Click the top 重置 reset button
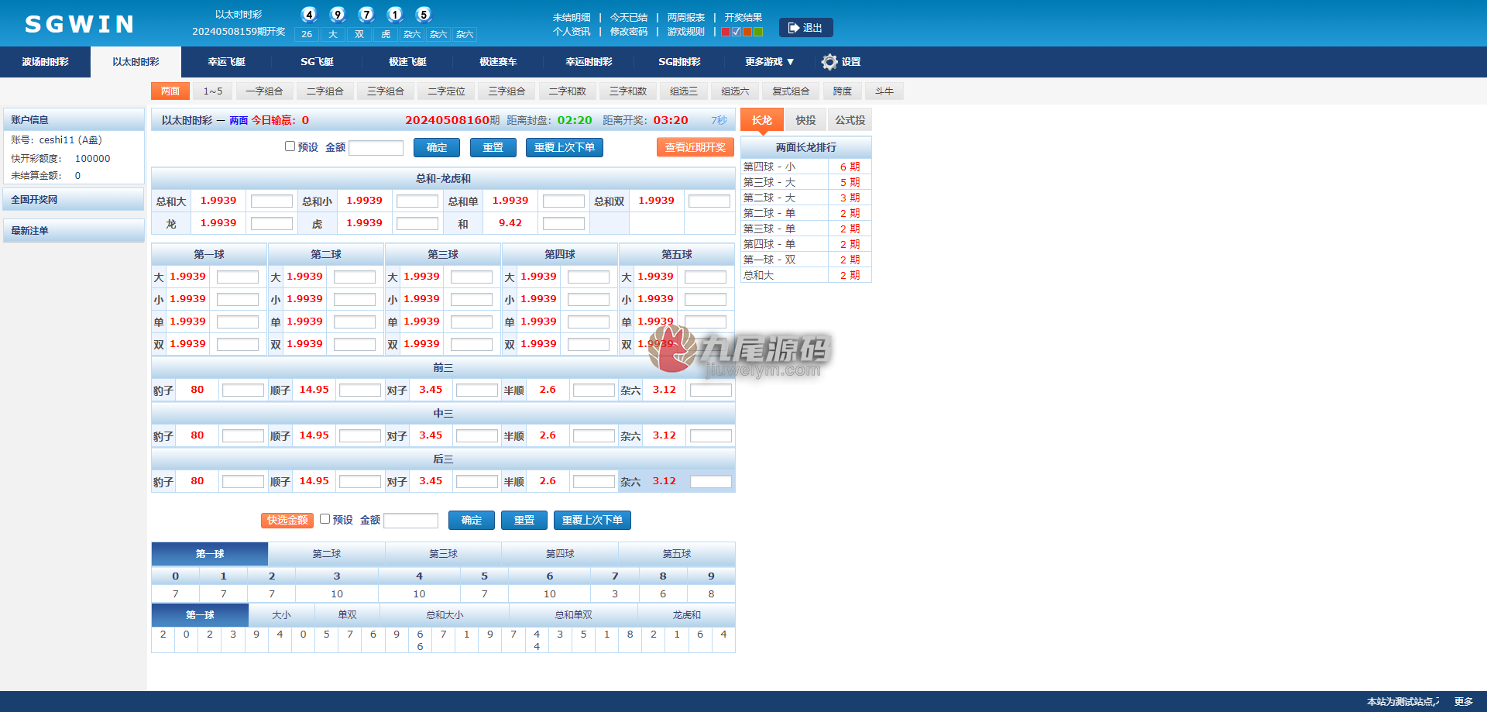This screenshot has height=712, width=1487. 493,147
